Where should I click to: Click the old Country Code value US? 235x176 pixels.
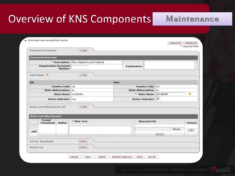pos(73,86)
